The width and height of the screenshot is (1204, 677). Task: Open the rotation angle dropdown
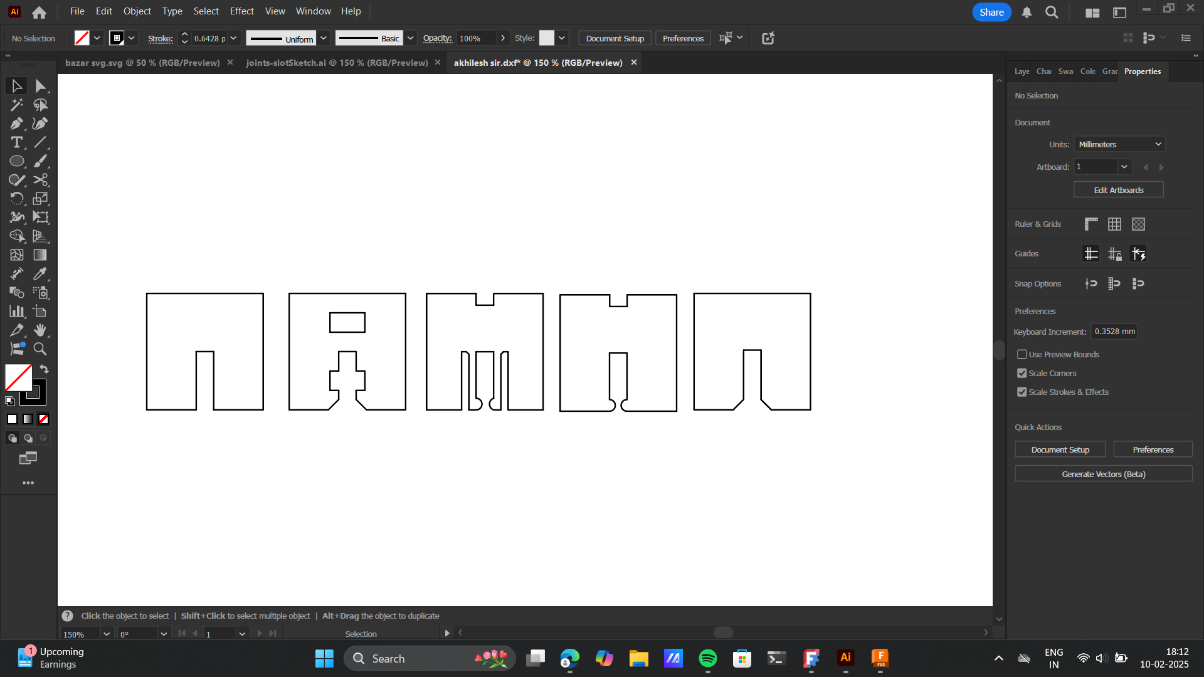tap(164, 634)
